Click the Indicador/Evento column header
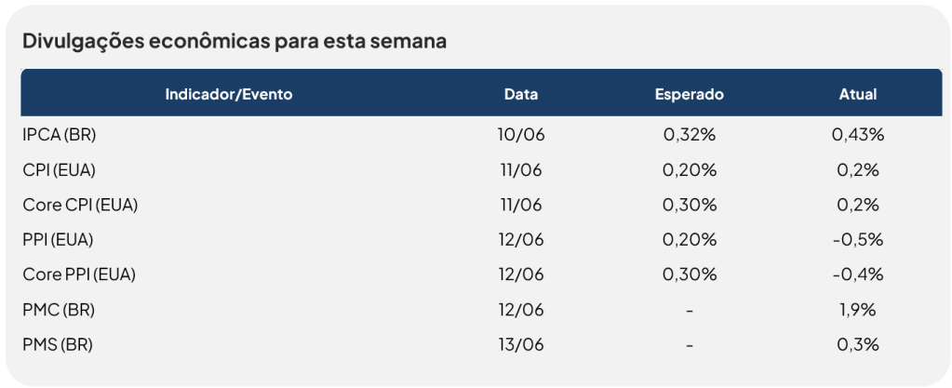Screen dimensions: 952x388 pos(229,95)
